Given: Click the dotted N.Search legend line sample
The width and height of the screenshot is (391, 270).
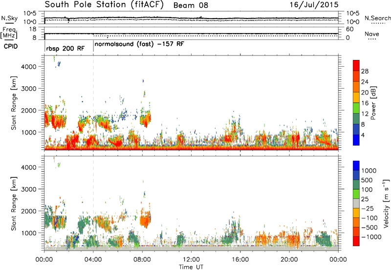Looking at the screenshot, I should point(378,23).
